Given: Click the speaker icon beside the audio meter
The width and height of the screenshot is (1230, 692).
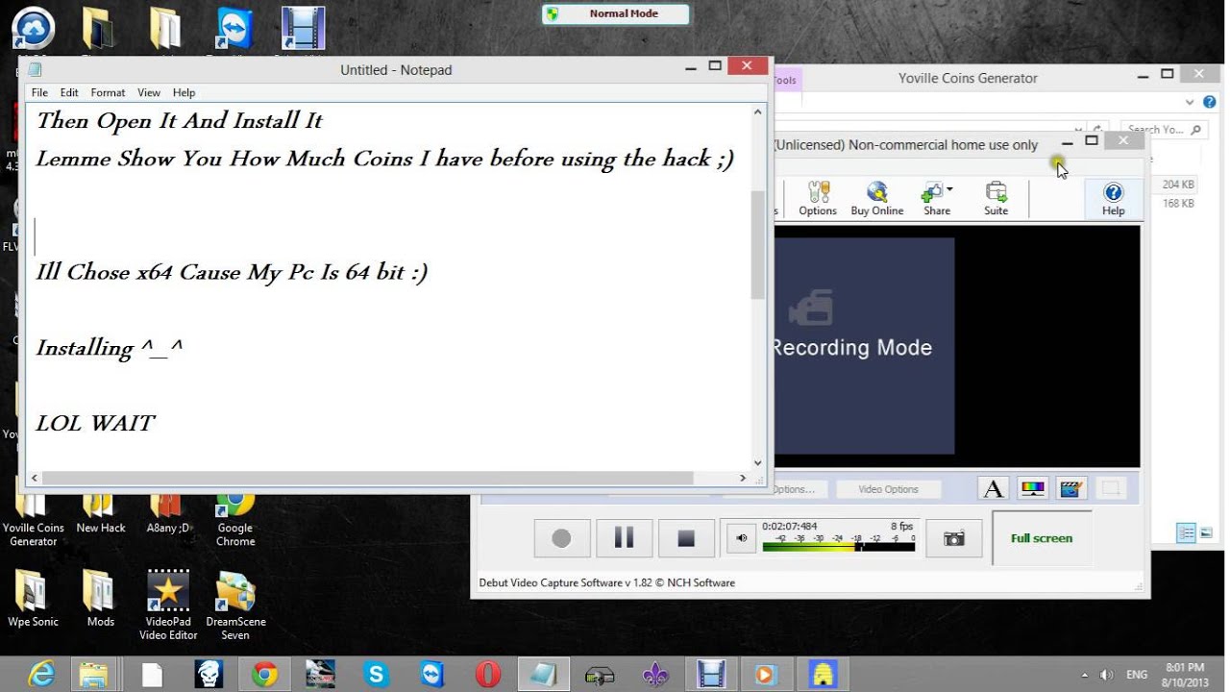Looking at the screenshot, I should (741, 538).
